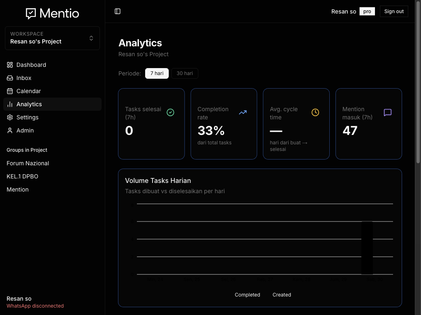Open the Forum Nazional group
This screenshot has height=315, width=421.
(x=28, y=163)
